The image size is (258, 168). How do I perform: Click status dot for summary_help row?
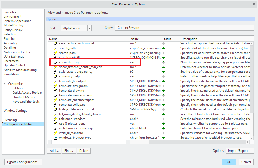click(x=164, y=76)
